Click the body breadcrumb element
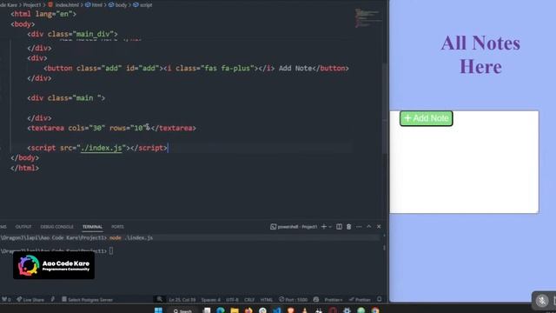556x313 pixels. [118, 4]
